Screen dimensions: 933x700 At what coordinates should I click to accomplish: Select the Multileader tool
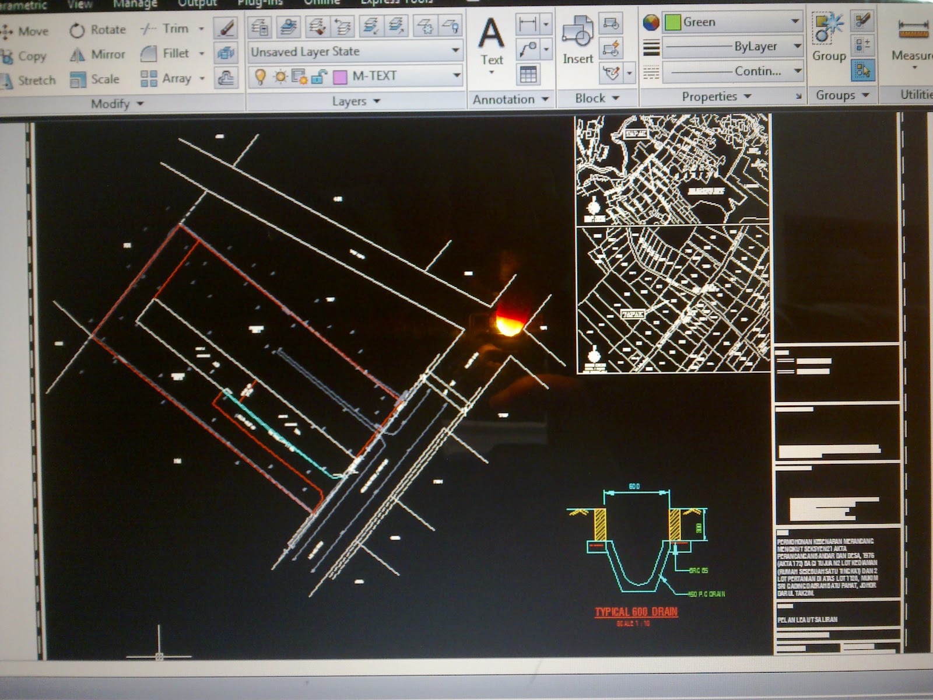pyautogui.click(x=528, y=49)
